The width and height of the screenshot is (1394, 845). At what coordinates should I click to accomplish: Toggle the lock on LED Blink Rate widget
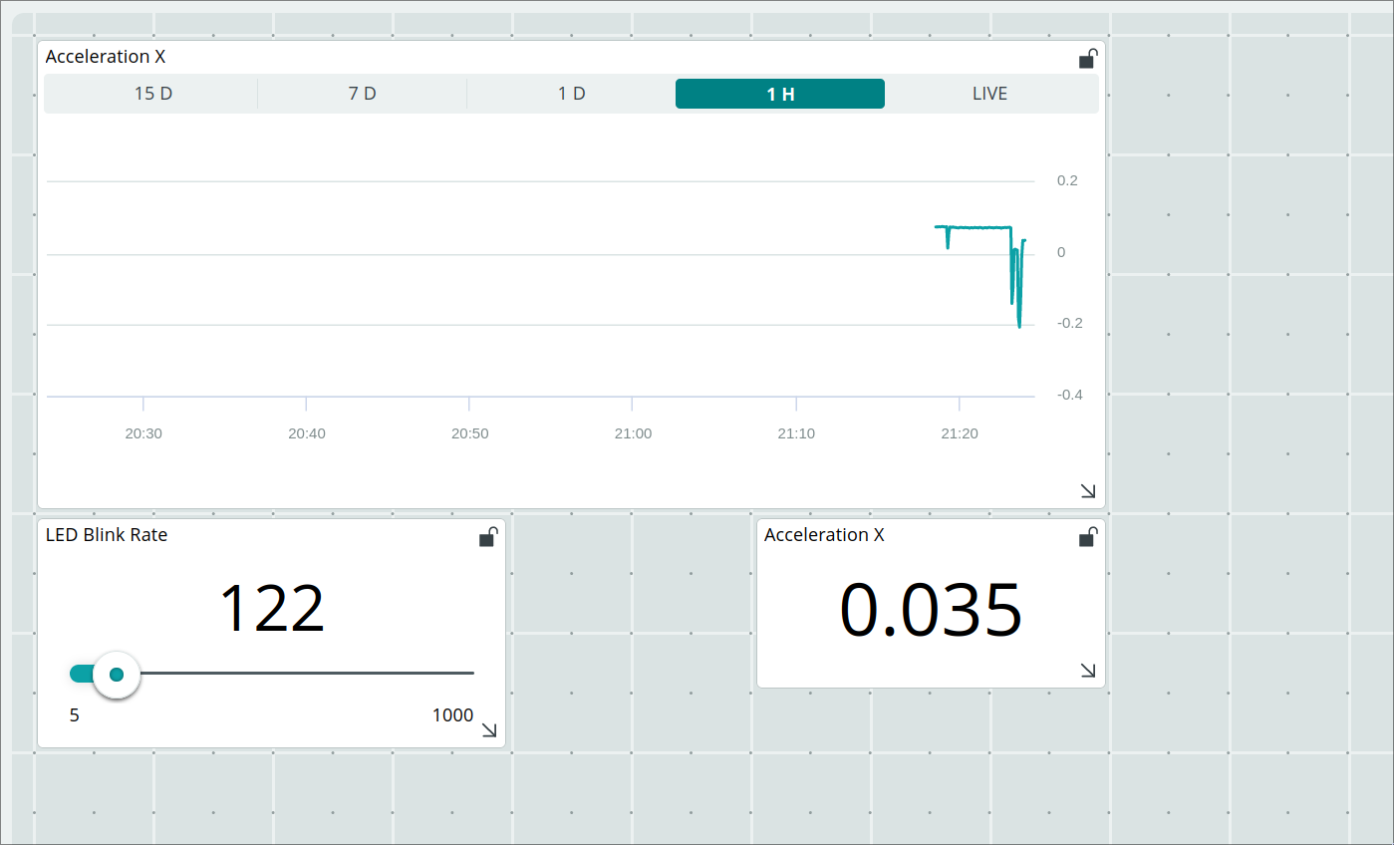click(488, 537)
